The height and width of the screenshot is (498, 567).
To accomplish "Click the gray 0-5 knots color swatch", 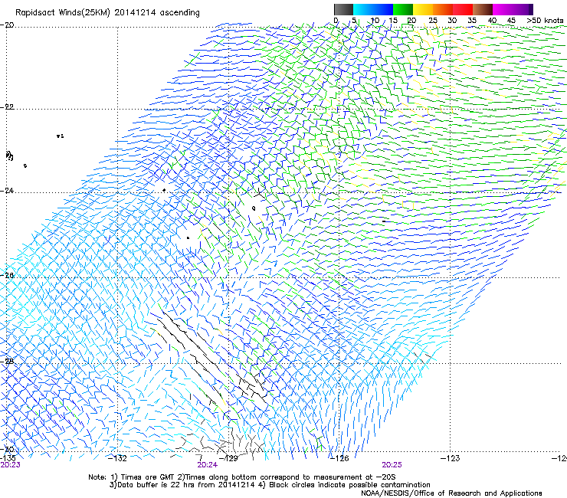I will tap(343, 9).
